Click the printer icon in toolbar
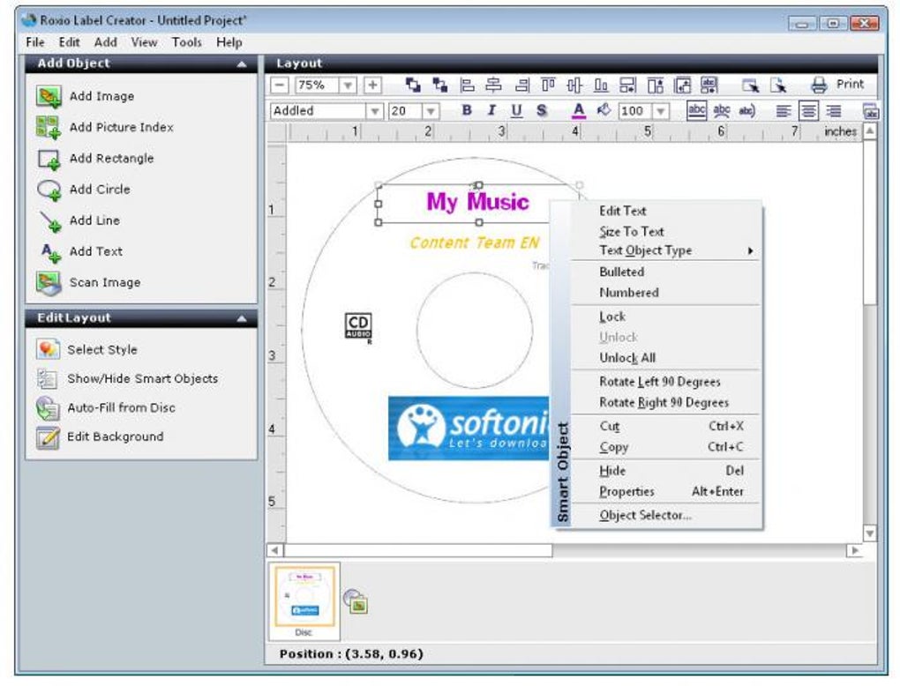This screenshot has height=686, width=900. (x=819, y=85)
